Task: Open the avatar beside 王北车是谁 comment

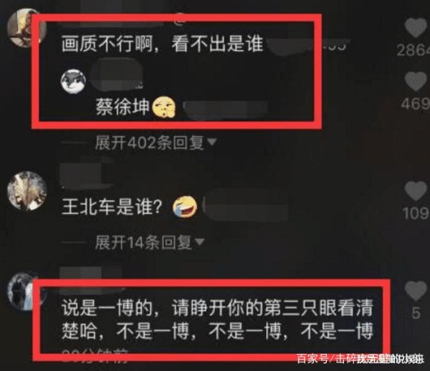Action: click(x=27, y=191)
